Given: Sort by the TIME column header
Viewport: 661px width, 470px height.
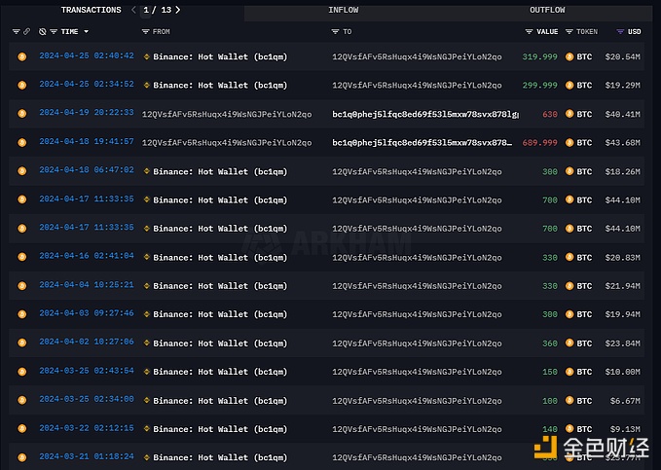Looking at the screenshot, I should tap(69, 31).
